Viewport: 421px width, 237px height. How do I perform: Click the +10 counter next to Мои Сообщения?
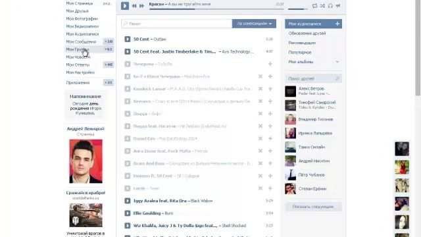[x=109, y=41]
